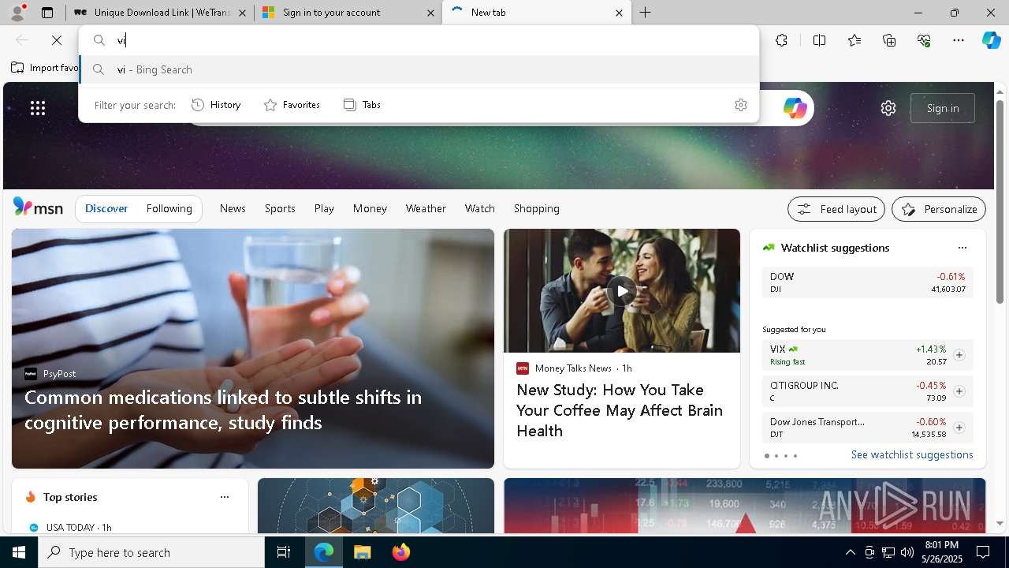The image size is (1009, 568).
Task: Open the notifications center icon
Action: pos(983,552)
